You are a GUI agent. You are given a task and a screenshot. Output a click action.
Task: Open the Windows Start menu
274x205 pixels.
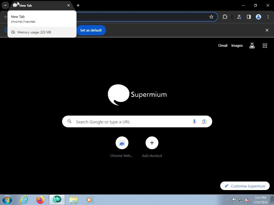pyautogui.click(x=7, y=200)
